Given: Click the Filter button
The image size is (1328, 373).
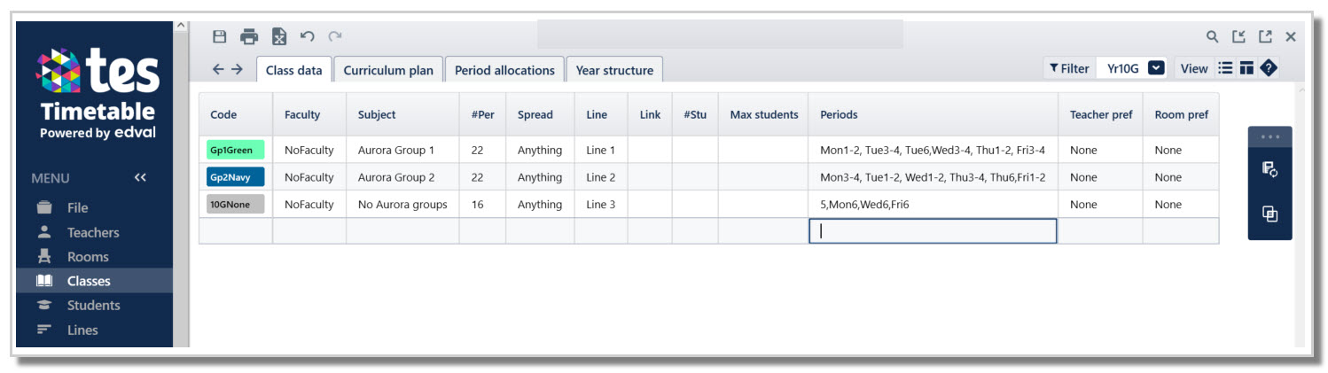Looking at the screenshot, I should click(x=1069, y=68).
